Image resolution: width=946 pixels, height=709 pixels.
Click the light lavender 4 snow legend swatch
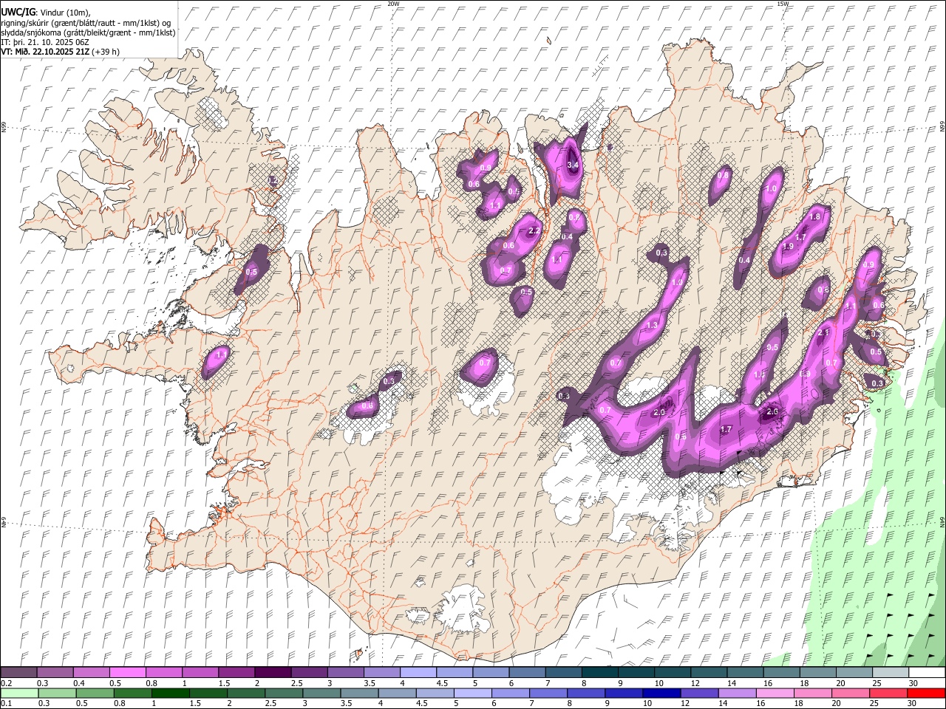click(417, 673)
